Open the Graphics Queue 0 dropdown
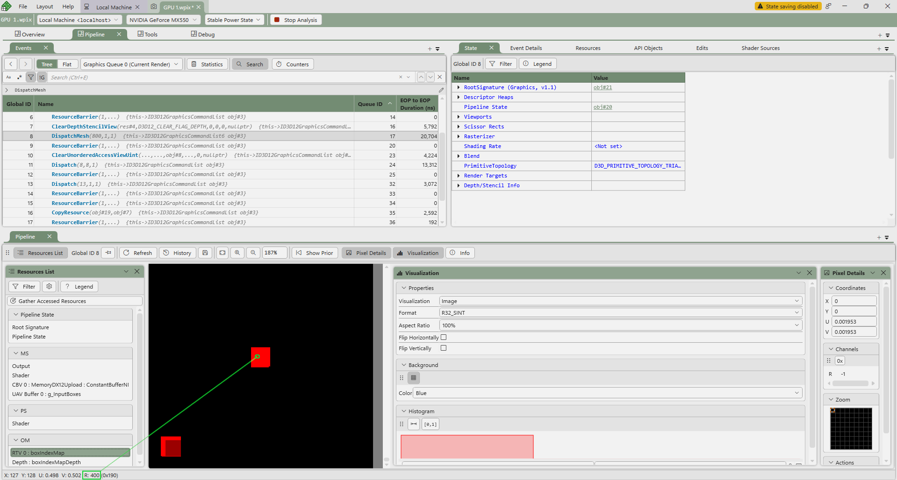897x480 pixels. tap(131, 64)
